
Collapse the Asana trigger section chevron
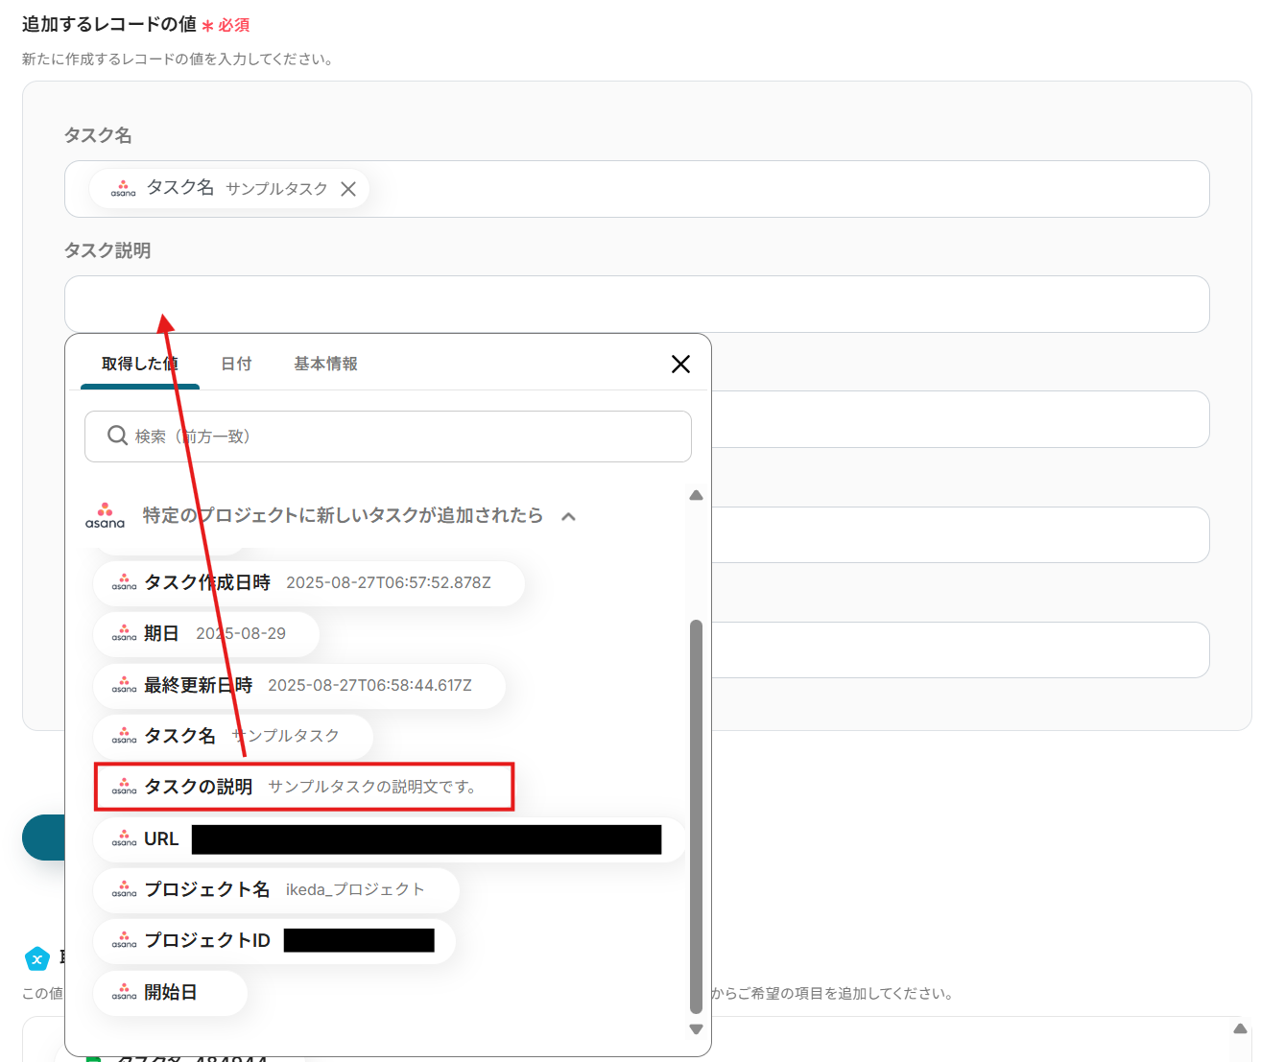tap(568, 516)
